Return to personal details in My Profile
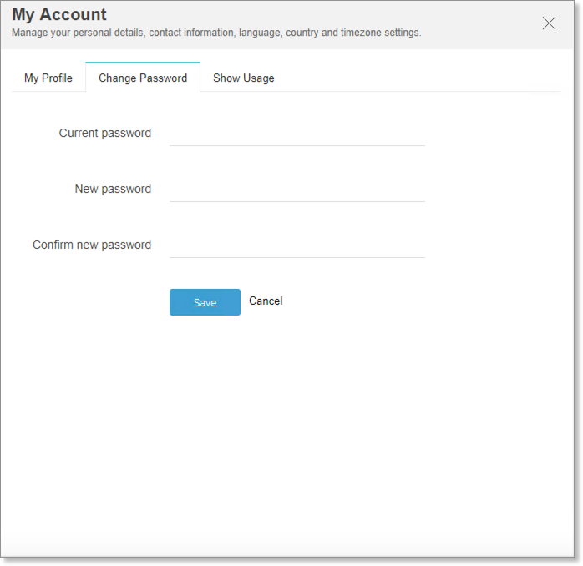Image resolution: width=583 pixels, height=566 pixels. pyautogui.click(x=48, y=78)
